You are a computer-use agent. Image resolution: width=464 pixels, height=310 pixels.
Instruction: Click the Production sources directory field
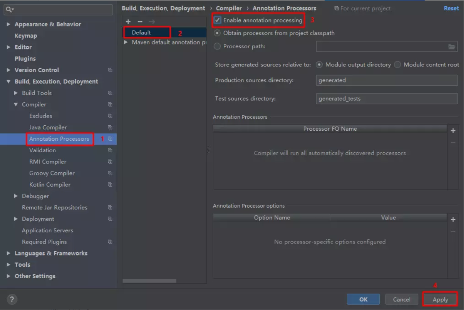(387, 80)
